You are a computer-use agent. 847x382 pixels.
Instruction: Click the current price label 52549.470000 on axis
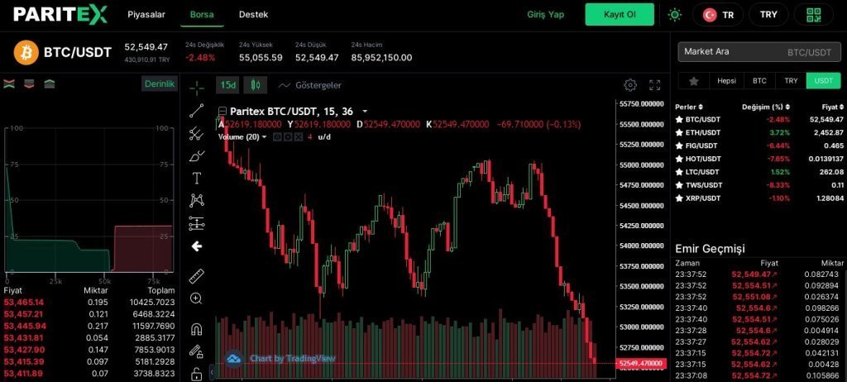tap(641, 364)
